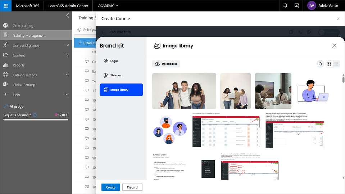This screenshot has height=194, width=345.
Task: Open the ACADEMY dropdown
Action: click(x=108, y=6)
